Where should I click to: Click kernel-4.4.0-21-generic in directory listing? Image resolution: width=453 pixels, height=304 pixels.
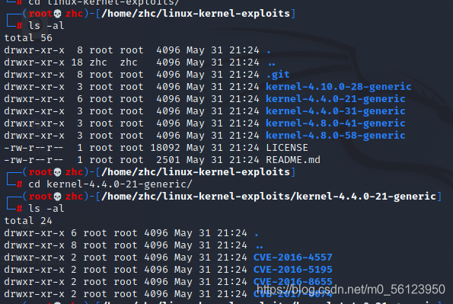pyautogui.click(x=336, y=98)
